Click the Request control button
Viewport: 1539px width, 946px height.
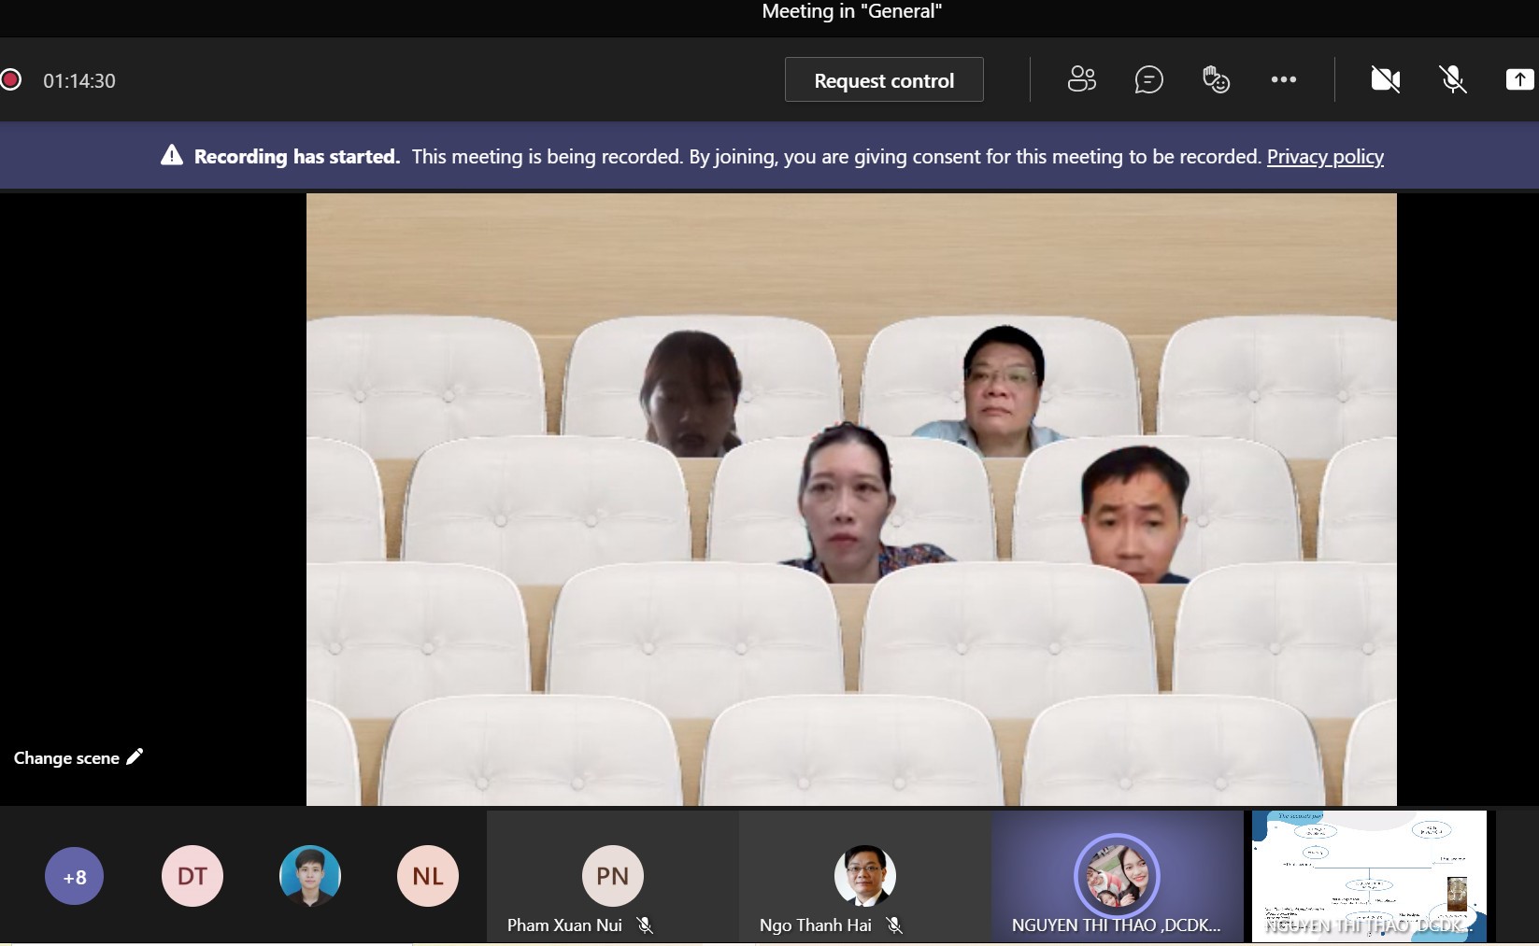coord(884,79)
